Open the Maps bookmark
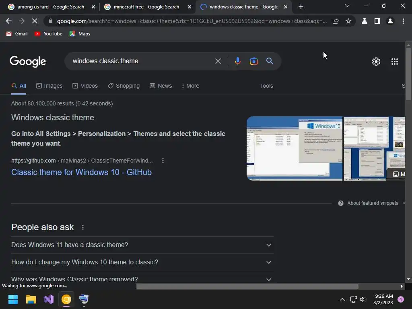The image size is (412, 309). [80, 34]
